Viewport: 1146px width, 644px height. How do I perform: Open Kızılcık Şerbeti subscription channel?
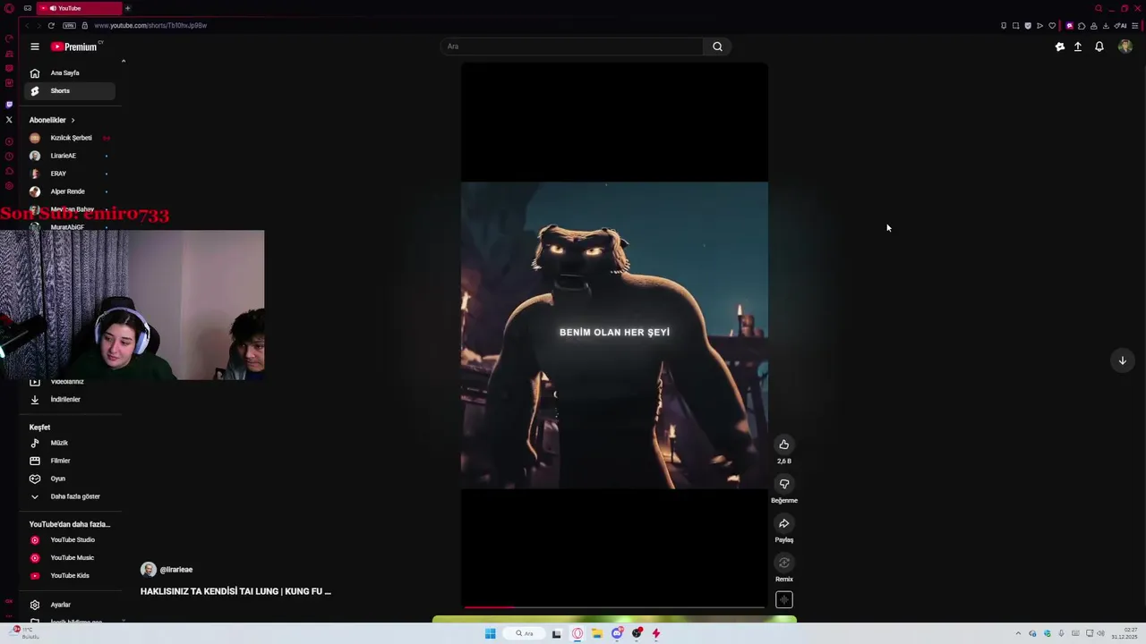[x=70, y=138]
